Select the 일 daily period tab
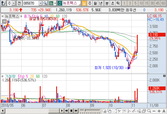The image size is (167, 114). 84,3
